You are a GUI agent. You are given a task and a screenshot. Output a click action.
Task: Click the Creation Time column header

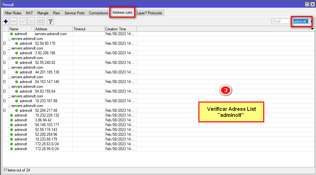pos(120,29)
